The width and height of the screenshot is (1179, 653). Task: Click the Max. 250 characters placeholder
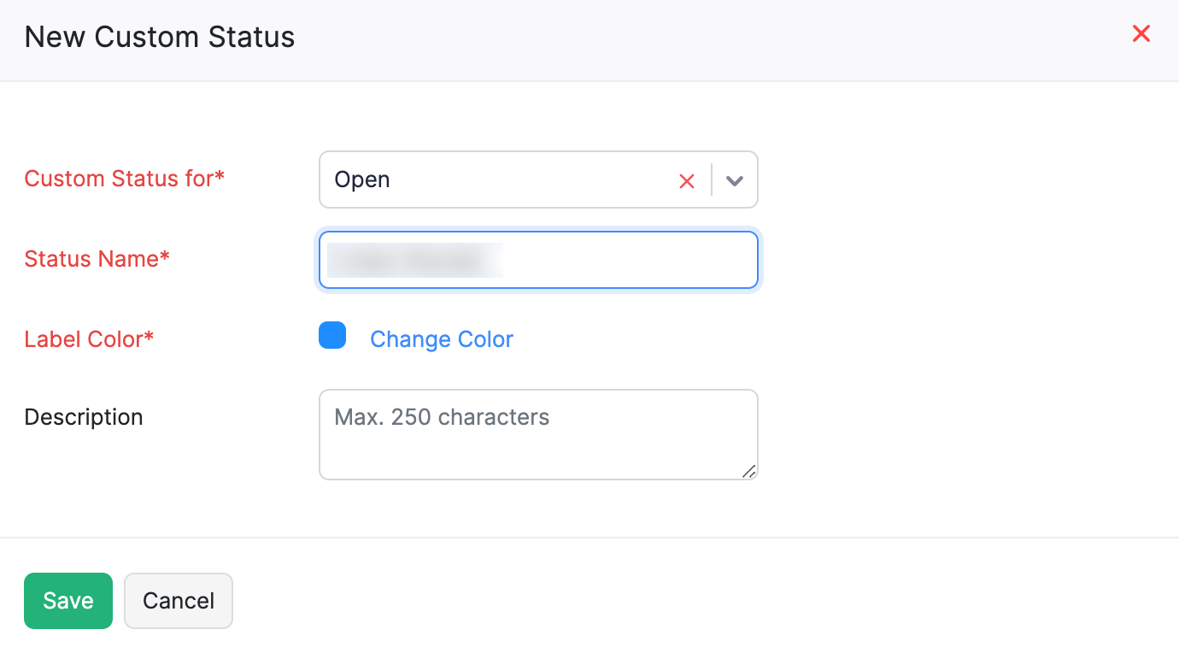pyautogui.click(x=442, y=417)
